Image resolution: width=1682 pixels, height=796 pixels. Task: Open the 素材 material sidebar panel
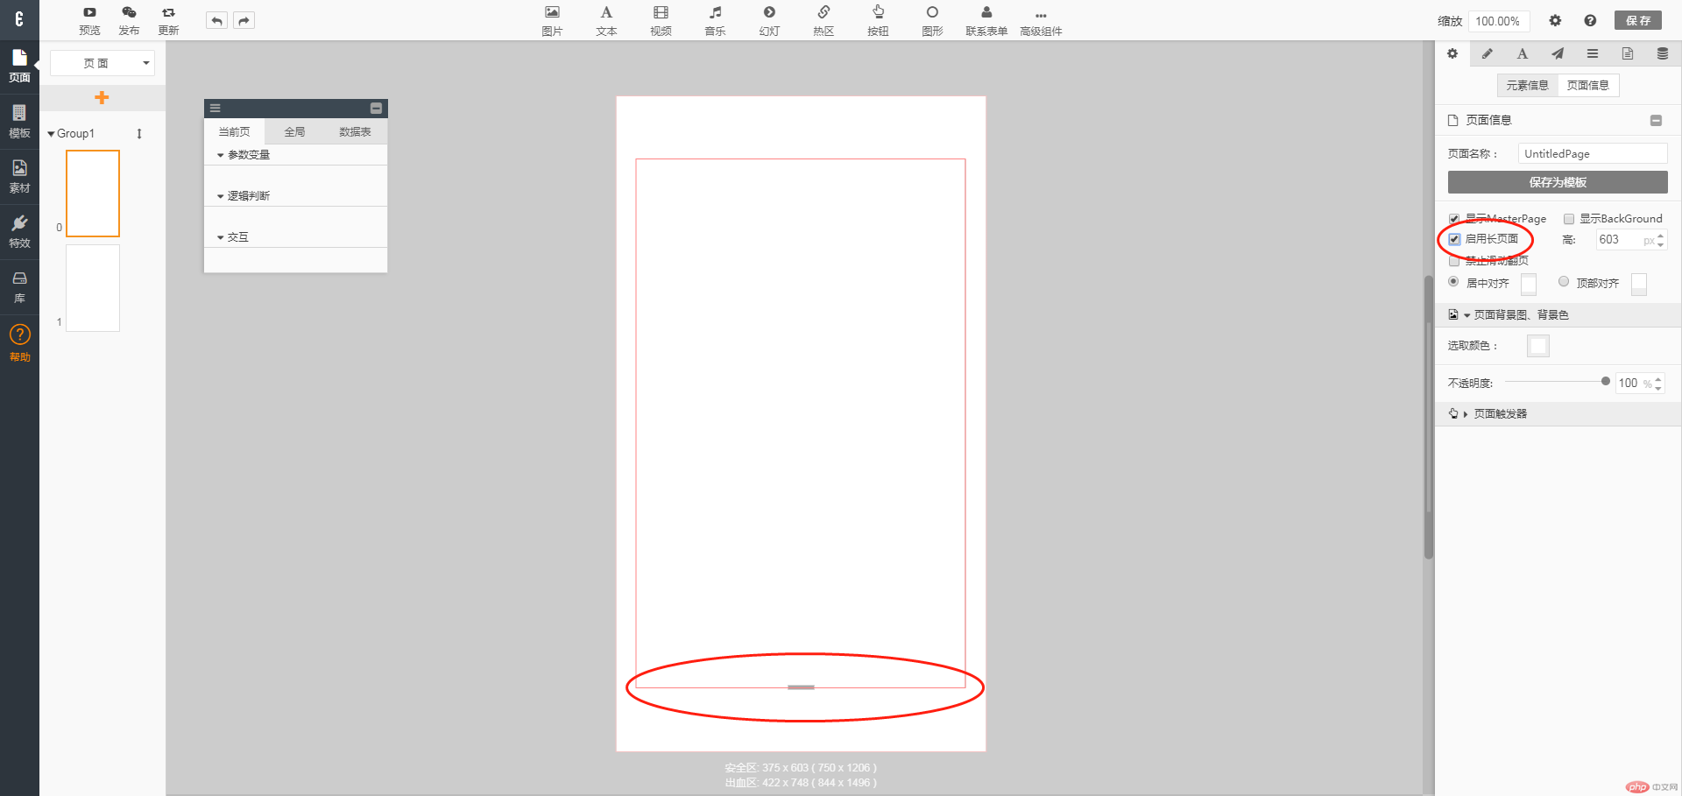(x=19, y=176)
